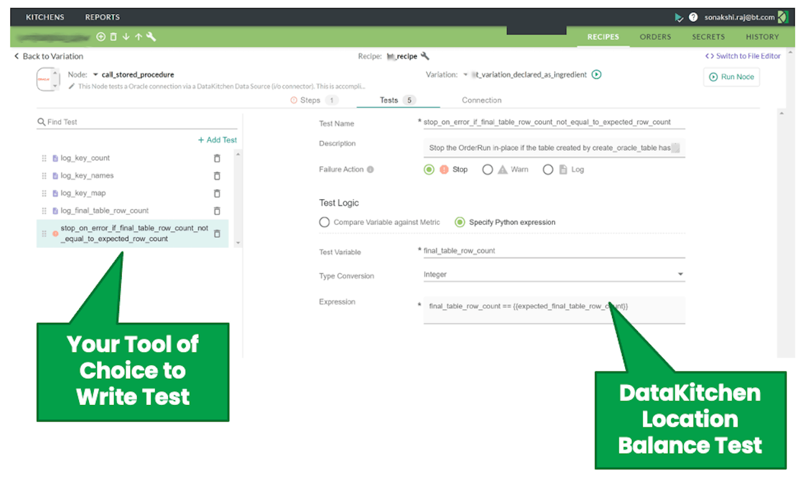The width and height of the screenshot is (799, 479).
Task: Click the trash delete icon in green toolbar
Action: [114, 37]
